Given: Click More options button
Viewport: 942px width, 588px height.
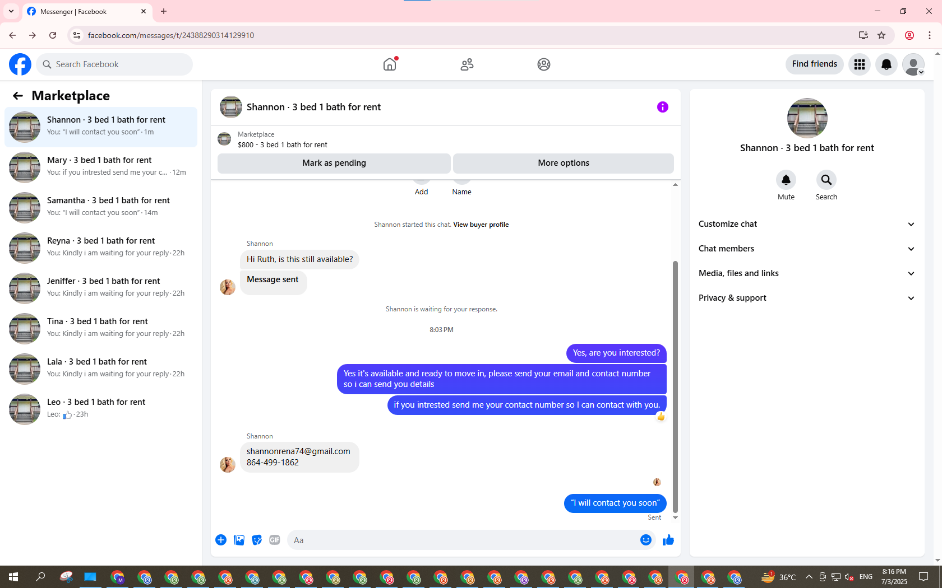Looking at the screenshot, I should tap(564, 163).
